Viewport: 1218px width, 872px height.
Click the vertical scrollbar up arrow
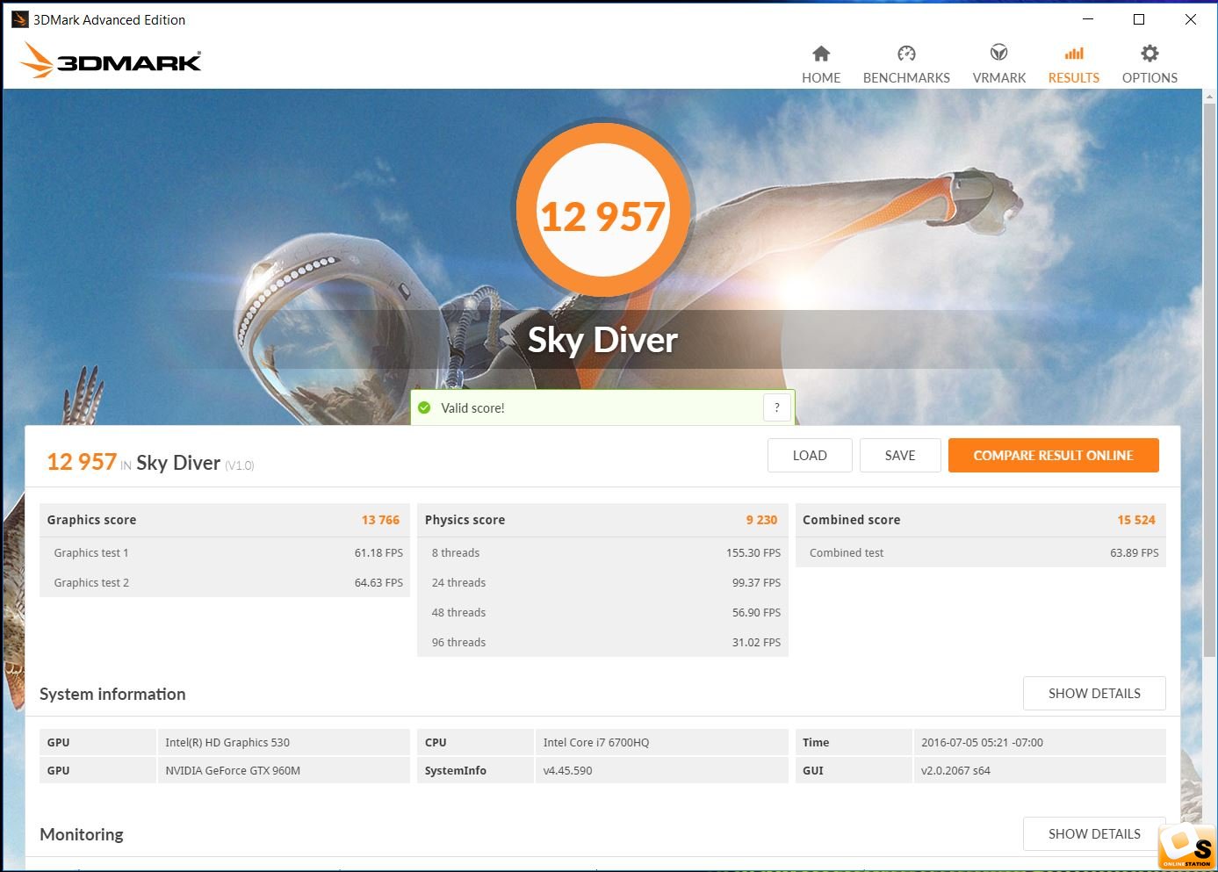(1210, 96)
